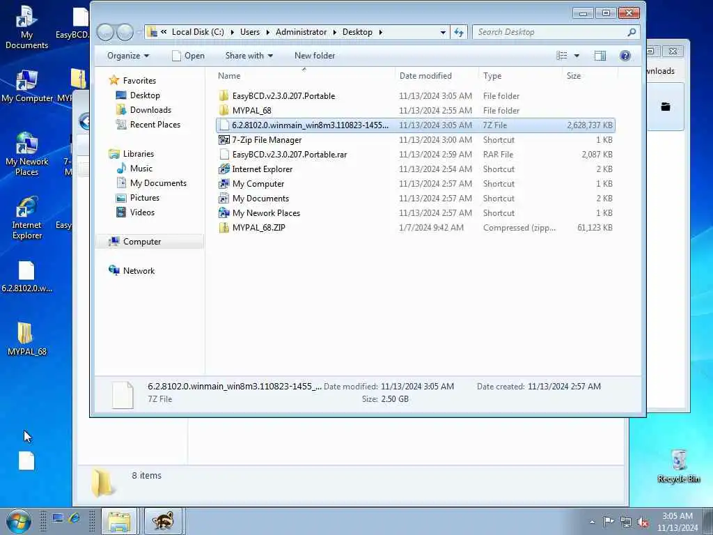Select the MYPAL_68 desktop folder icon

(x=26, y=339)
